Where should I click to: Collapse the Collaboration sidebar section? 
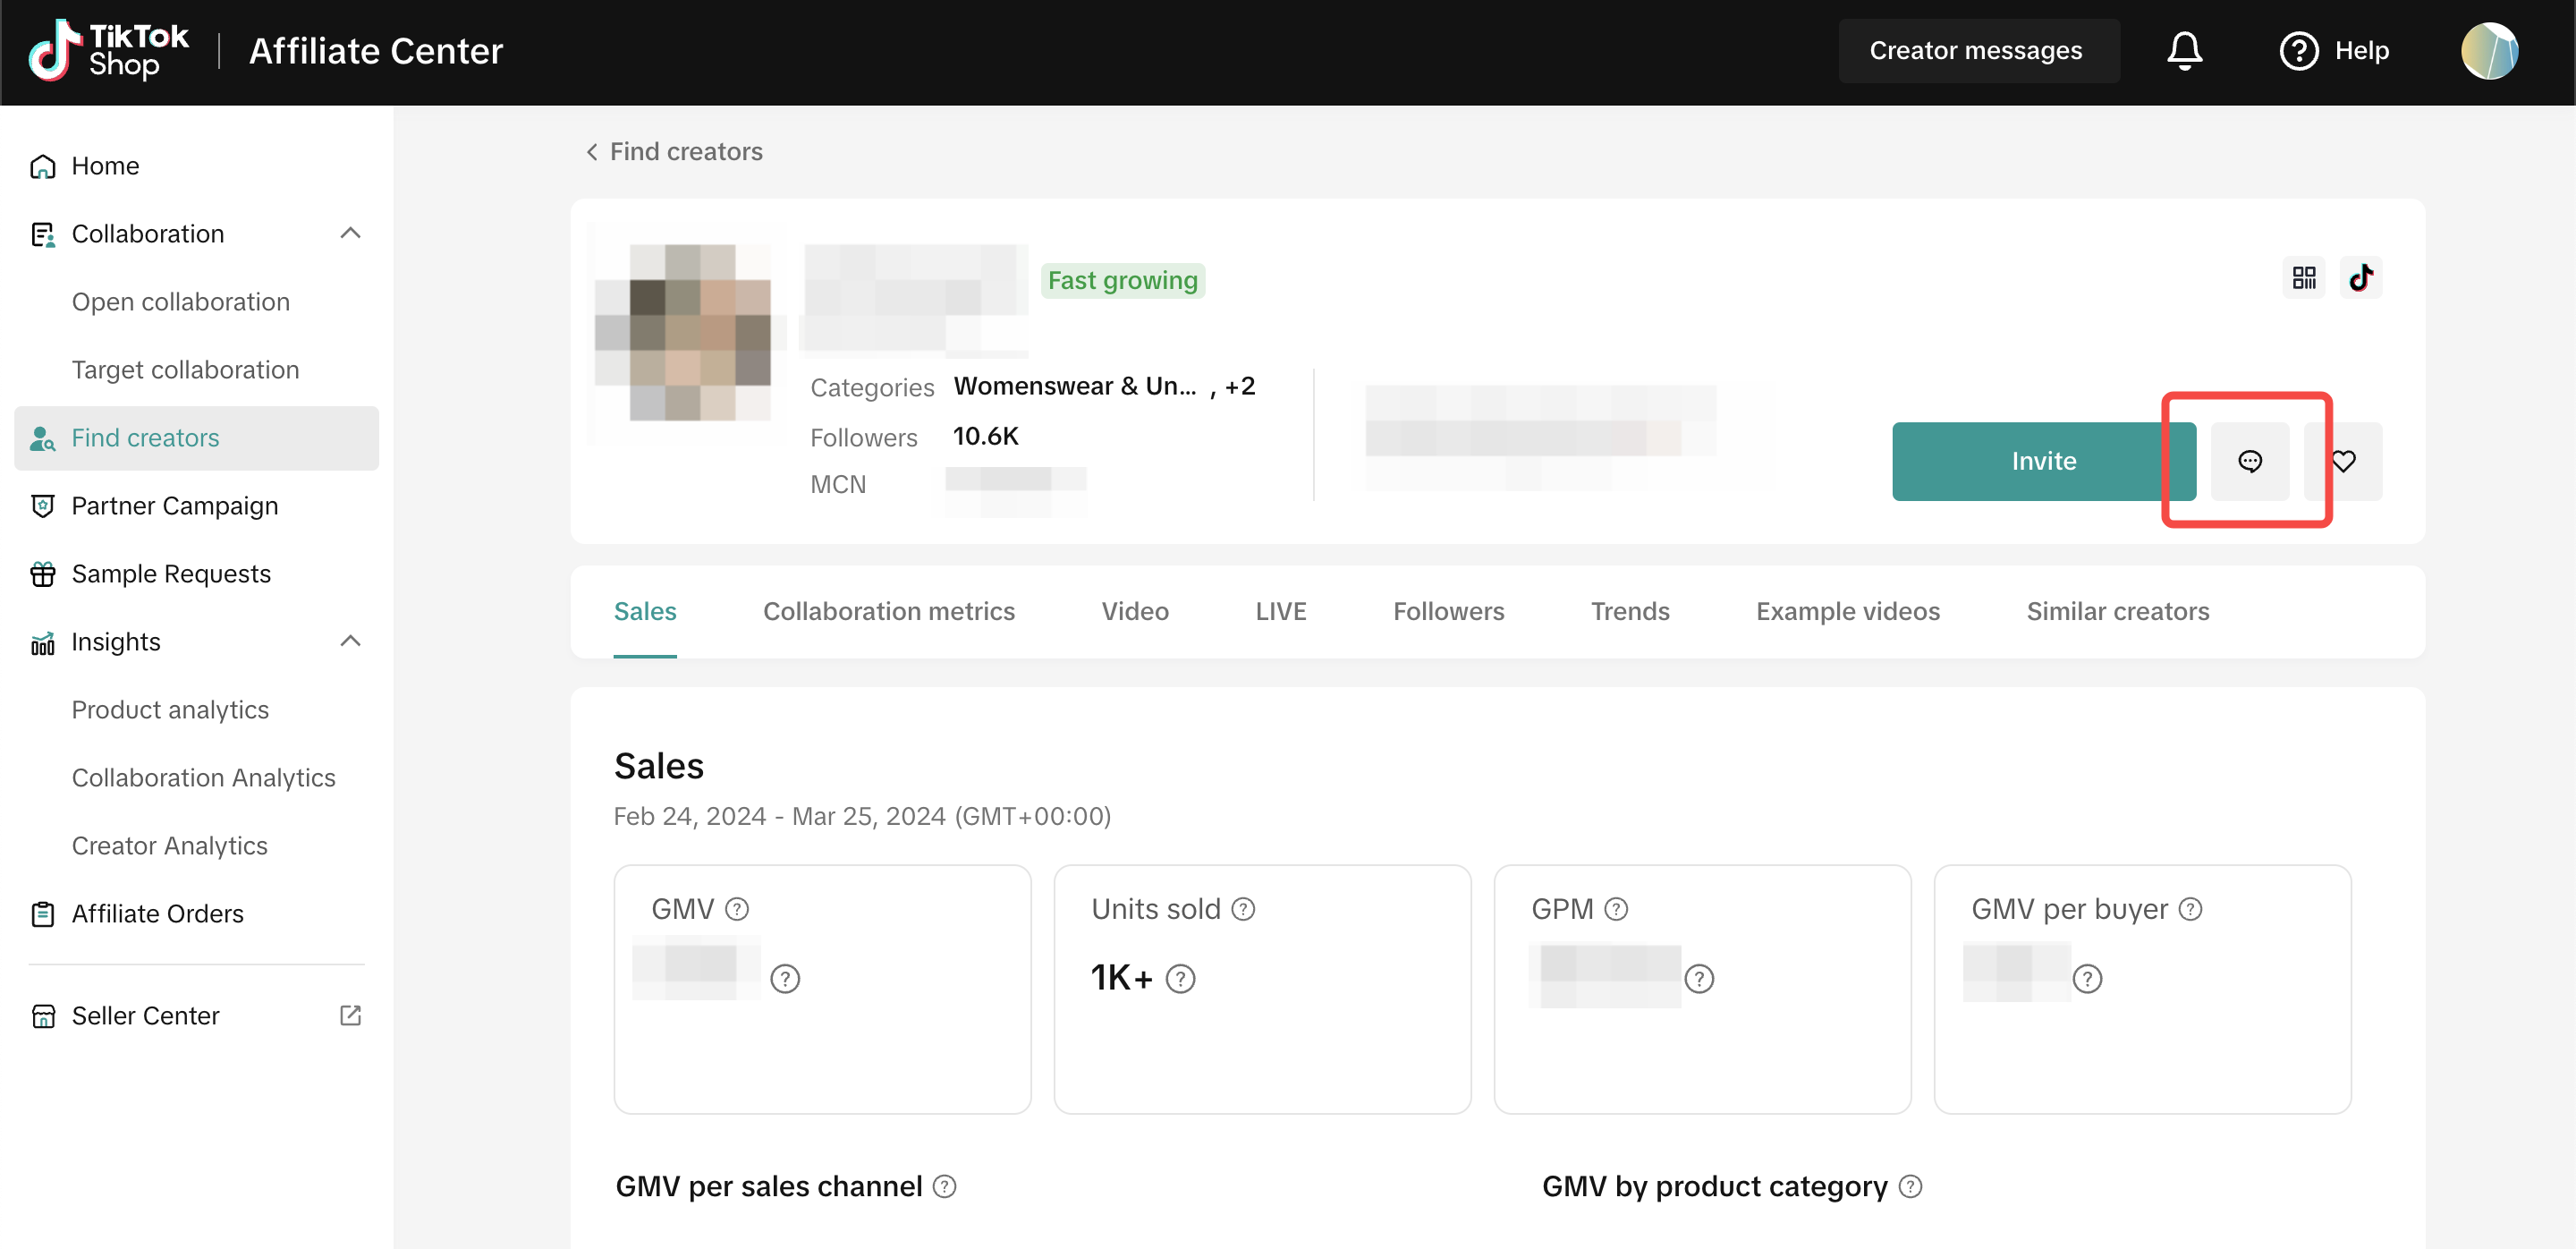350,233
